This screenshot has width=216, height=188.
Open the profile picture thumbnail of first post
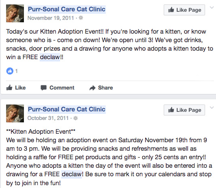(15, 13)
